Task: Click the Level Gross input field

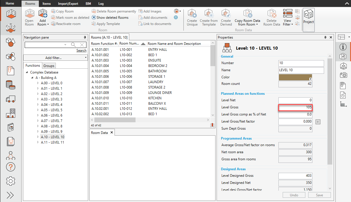Action: coord(295,107)
